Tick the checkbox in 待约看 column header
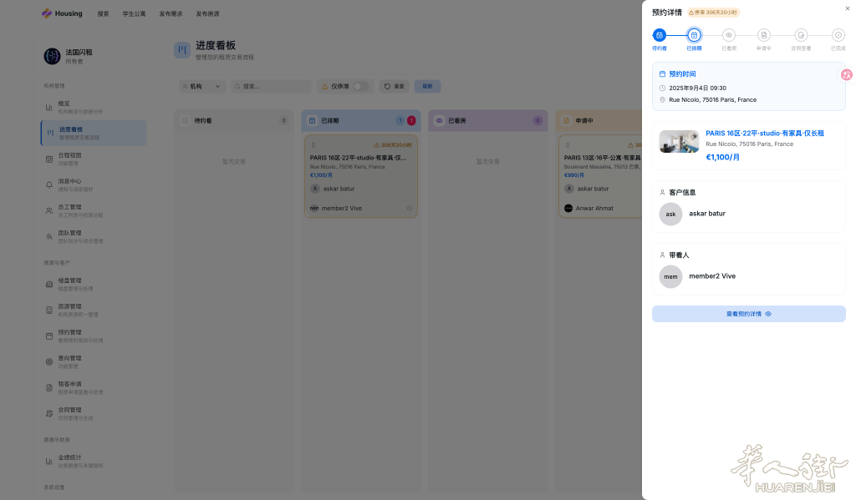This screenshot has width=856, height=500. point(185,120)
